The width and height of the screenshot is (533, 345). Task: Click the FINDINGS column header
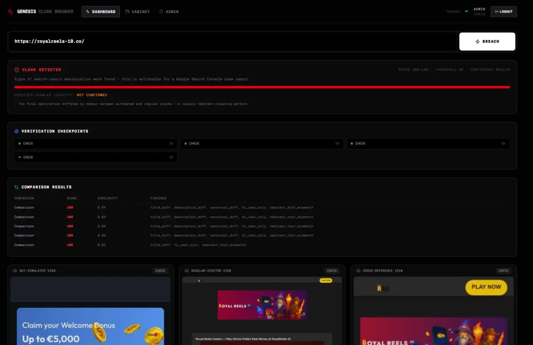point(158,199)
